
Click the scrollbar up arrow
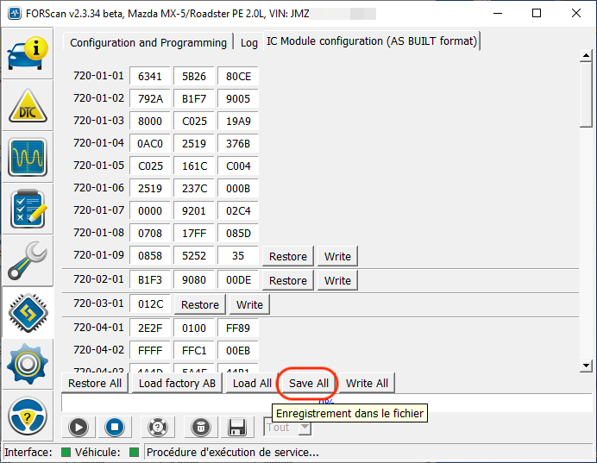pos(586,56)
